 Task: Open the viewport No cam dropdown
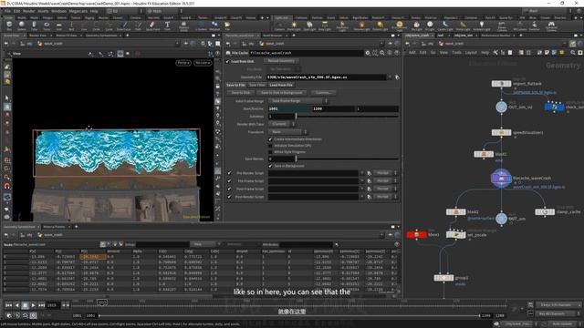(x=203, y=63)
